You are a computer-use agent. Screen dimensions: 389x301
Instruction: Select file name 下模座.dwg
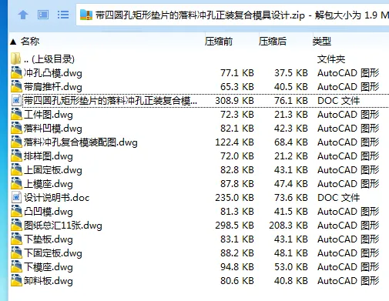tap(49, 267)
